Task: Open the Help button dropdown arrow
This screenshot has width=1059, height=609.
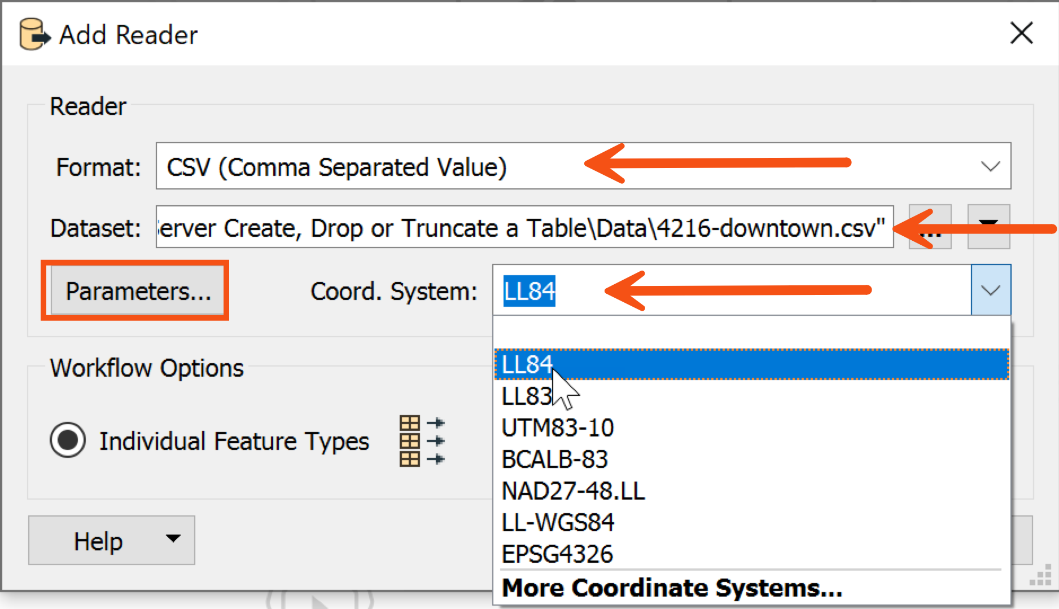Action: coord(173,538)
